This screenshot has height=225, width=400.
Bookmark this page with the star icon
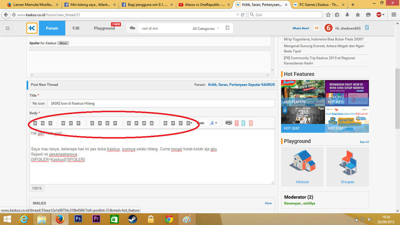tap(328, 15)
